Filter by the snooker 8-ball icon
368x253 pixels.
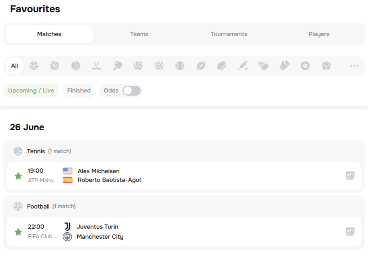[x=305, y=66]
